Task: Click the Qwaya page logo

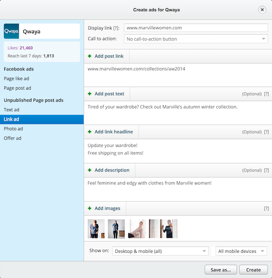Action: (12, 31)
